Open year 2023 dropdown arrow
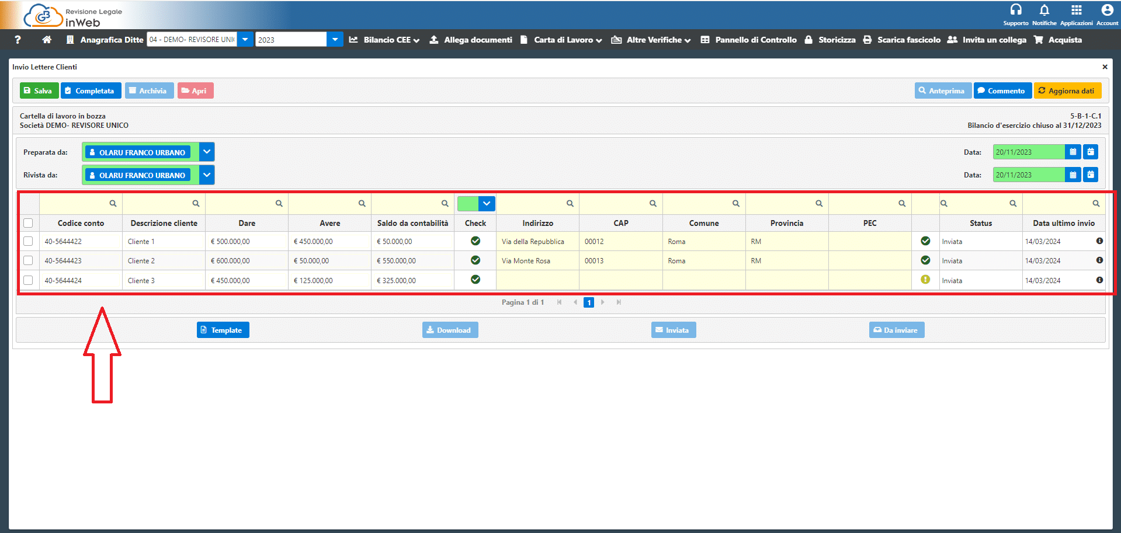This screenshot has height=533, width=1121. click(x=335, y=39)
